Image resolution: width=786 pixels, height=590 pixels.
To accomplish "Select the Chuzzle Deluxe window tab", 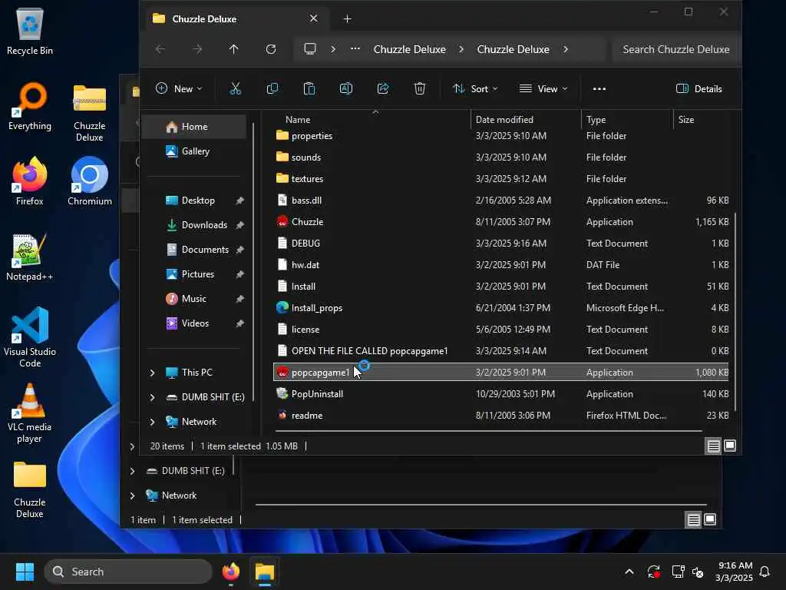I will pos(236,19).
